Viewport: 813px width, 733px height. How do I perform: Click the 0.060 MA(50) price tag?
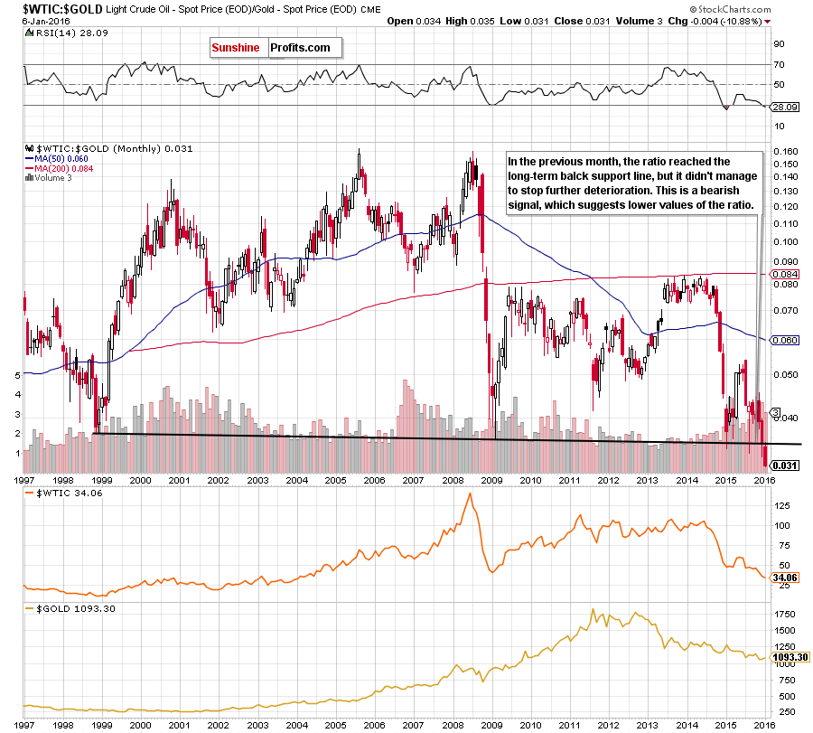[785, 341]
